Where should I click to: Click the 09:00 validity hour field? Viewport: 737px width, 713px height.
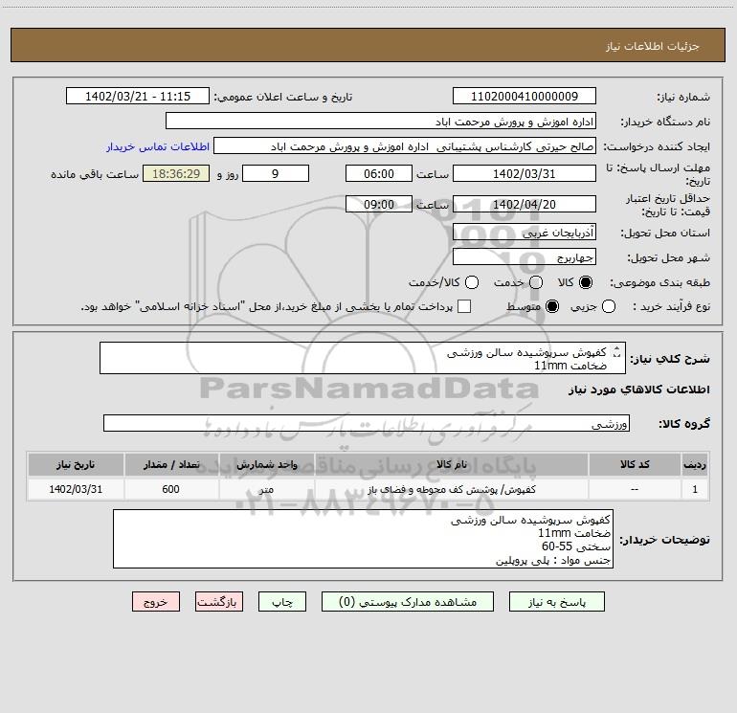(379, 204)
